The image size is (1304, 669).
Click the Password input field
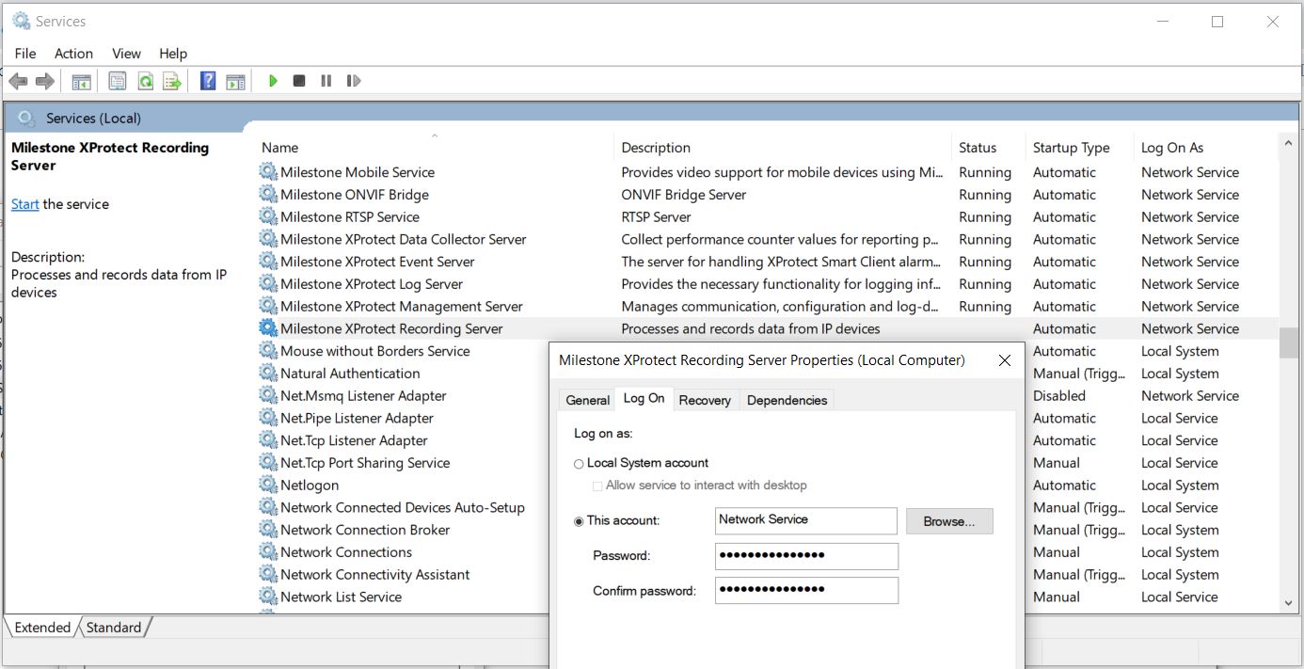(x=806, y=556)
